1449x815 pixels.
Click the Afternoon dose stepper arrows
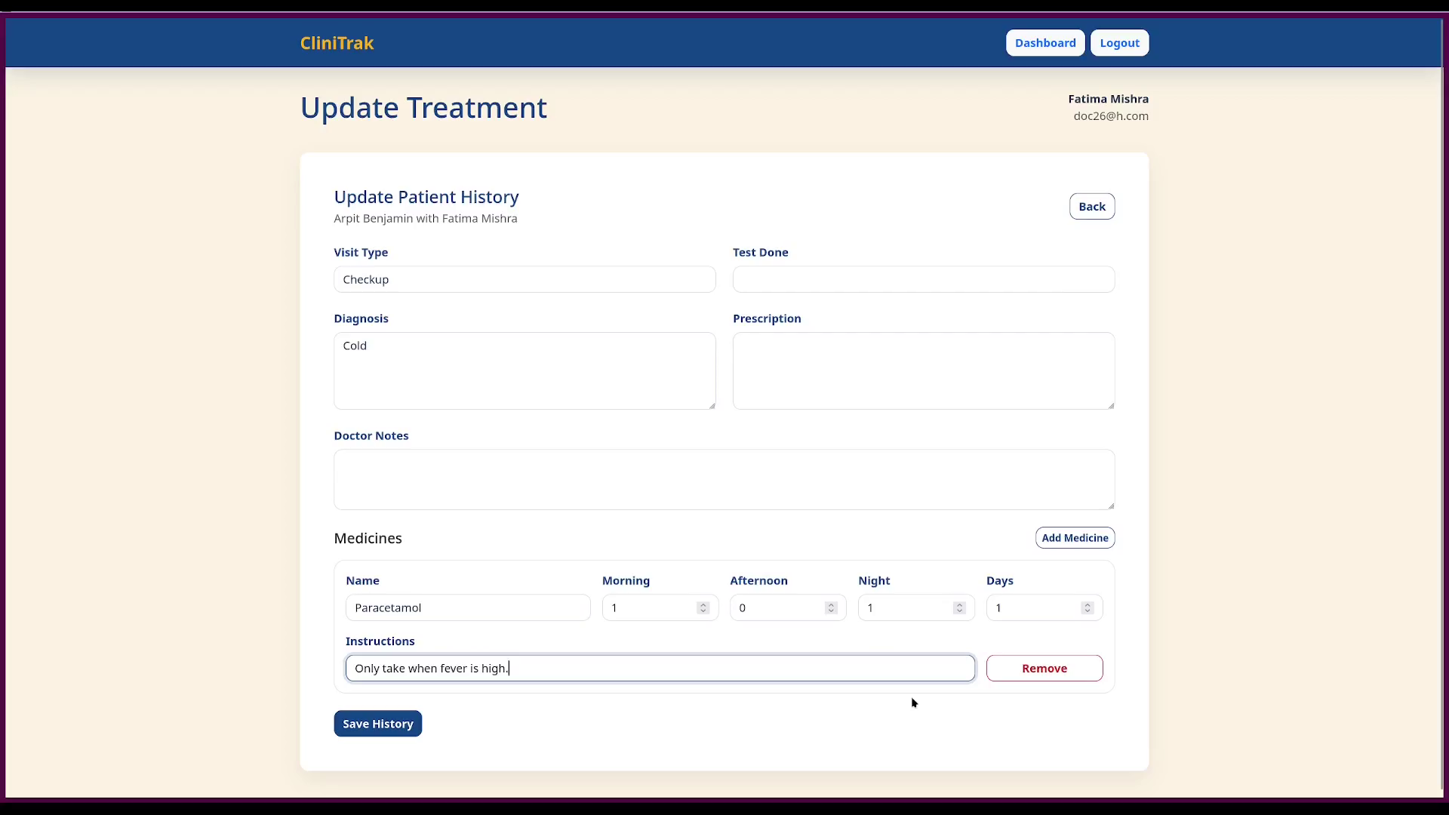(x=831, y=607)
